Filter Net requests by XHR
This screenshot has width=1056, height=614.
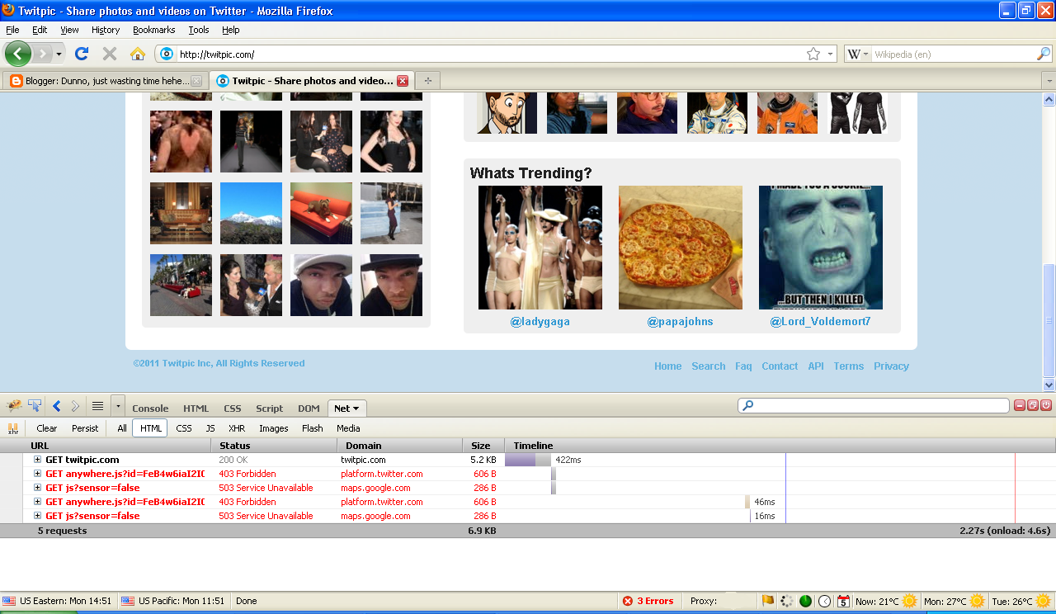click(237, 428)
